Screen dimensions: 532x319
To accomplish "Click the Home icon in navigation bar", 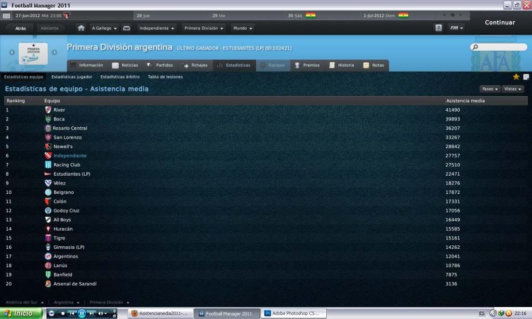I will click(x=81, y=28).
